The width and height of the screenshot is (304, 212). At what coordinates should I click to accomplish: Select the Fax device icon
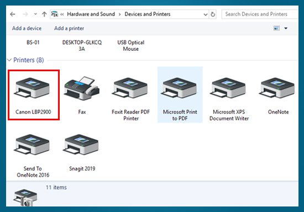[x=82, y=88]
